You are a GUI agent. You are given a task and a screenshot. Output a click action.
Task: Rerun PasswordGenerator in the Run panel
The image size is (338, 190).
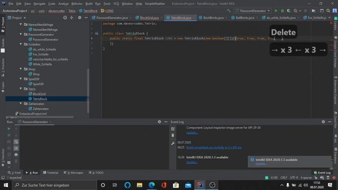pos(9,129)
